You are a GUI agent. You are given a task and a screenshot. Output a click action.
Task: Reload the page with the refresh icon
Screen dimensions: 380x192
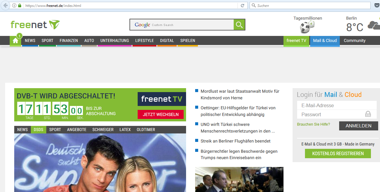tap(242, 5)
